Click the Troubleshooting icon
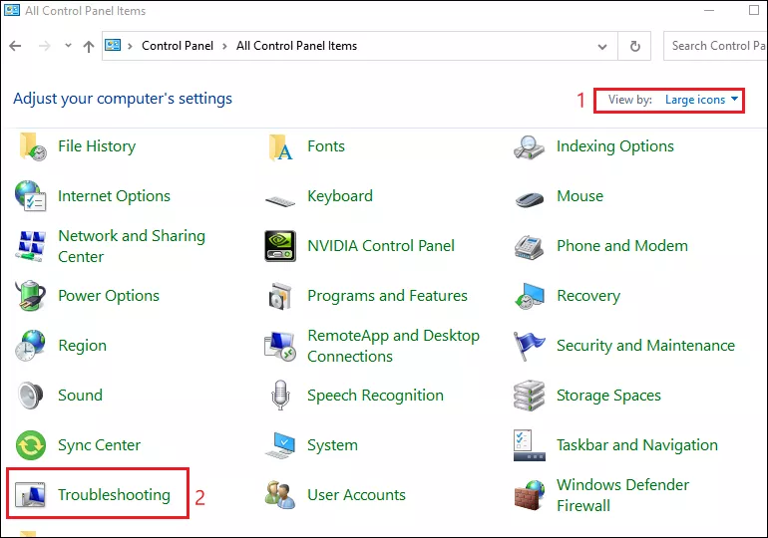The image size is (768, 538). tap(30, 495)
